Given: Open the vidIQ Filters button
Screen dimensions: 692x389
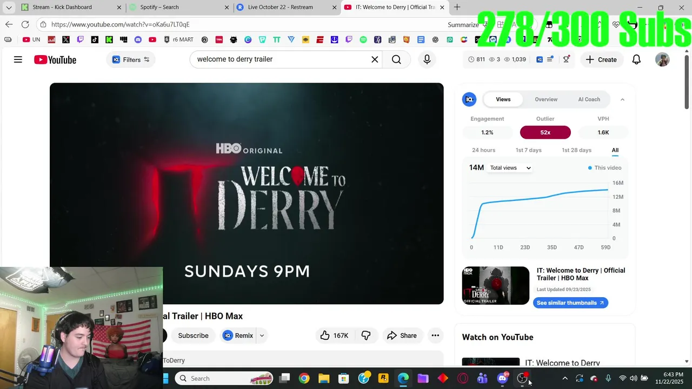Looking at the screenshot, I should pyautogui.click(x=131, y=59).
